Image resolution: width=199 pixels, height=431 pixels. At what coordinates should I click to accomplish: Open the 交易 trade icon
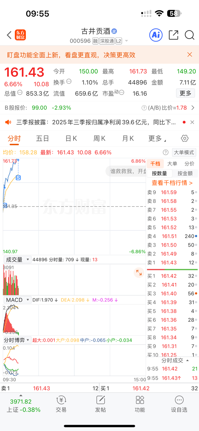tap(61, 404)
